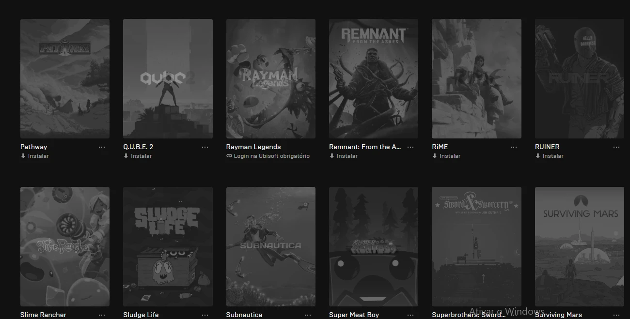Click the 'RiME' title text
This screenshot has width=630, height=319.
click(440, 147)
